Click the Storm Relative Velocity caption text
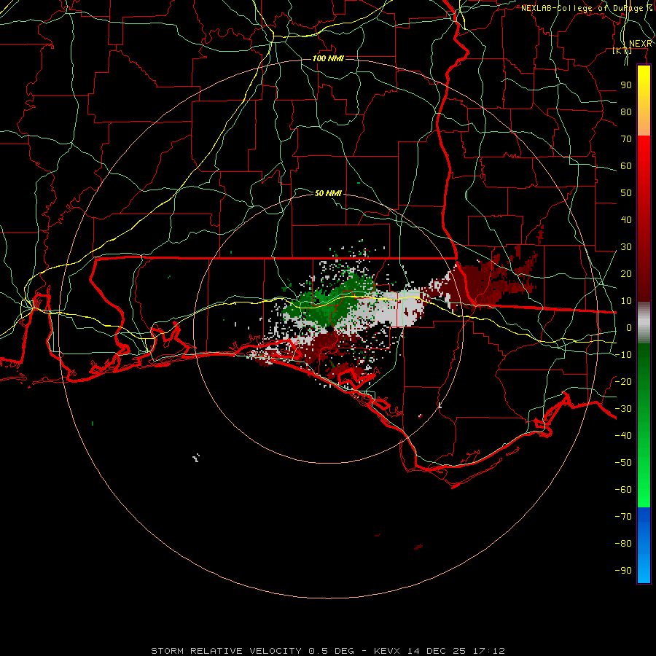Image resolution: width=656 pixels, height=656 pixels. tap(328, 651)
